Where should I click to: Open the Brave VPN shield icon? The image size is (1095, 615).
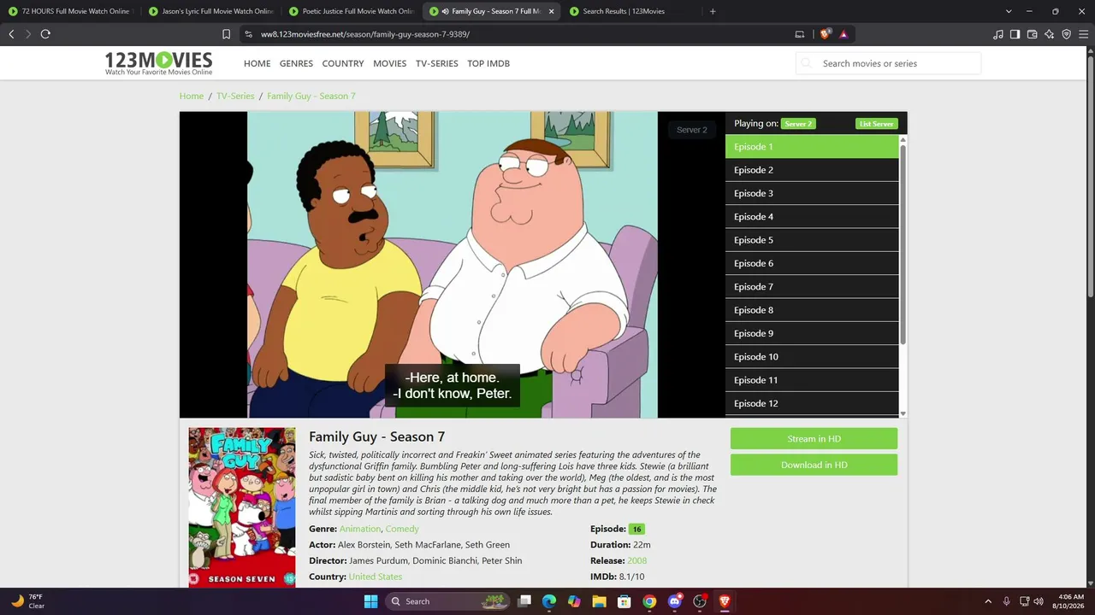(1066, 34)
